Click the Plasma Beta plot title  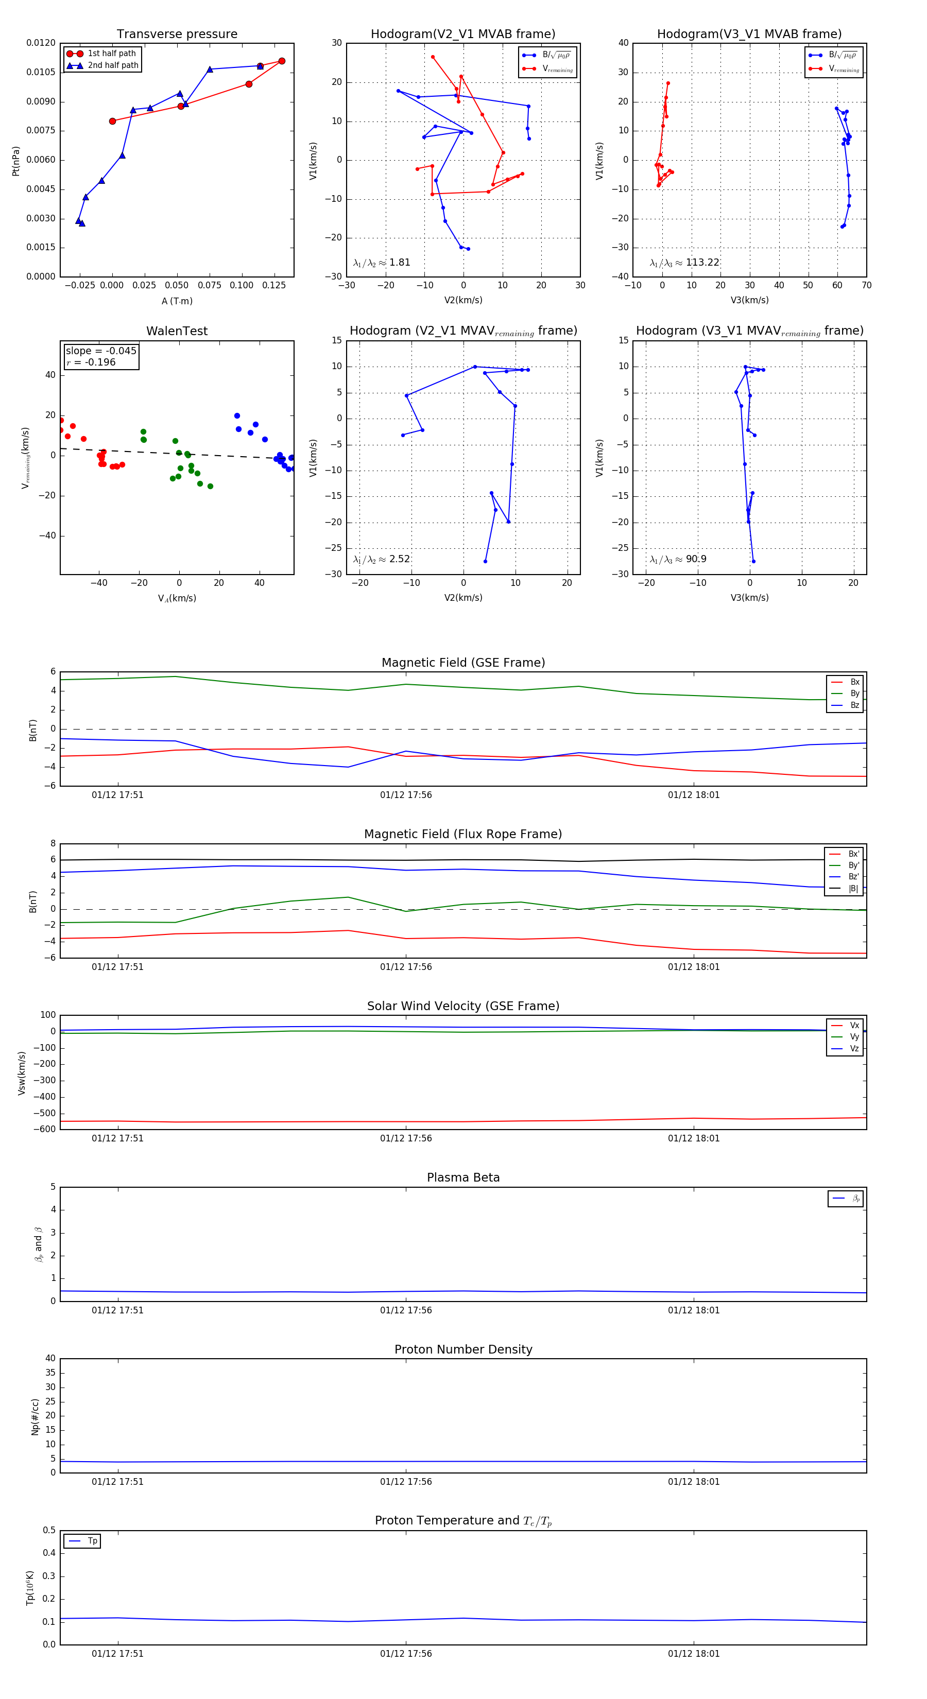tap(463, 1178)
